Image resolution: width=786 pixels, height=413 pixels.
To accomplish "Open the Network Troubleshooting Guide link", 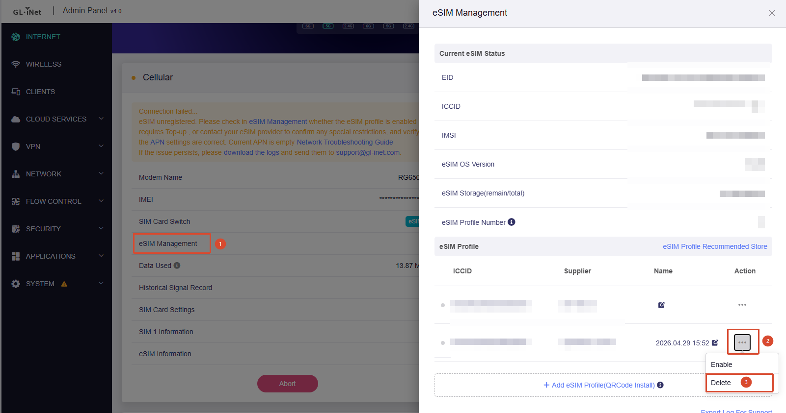I will click(345, 142).
